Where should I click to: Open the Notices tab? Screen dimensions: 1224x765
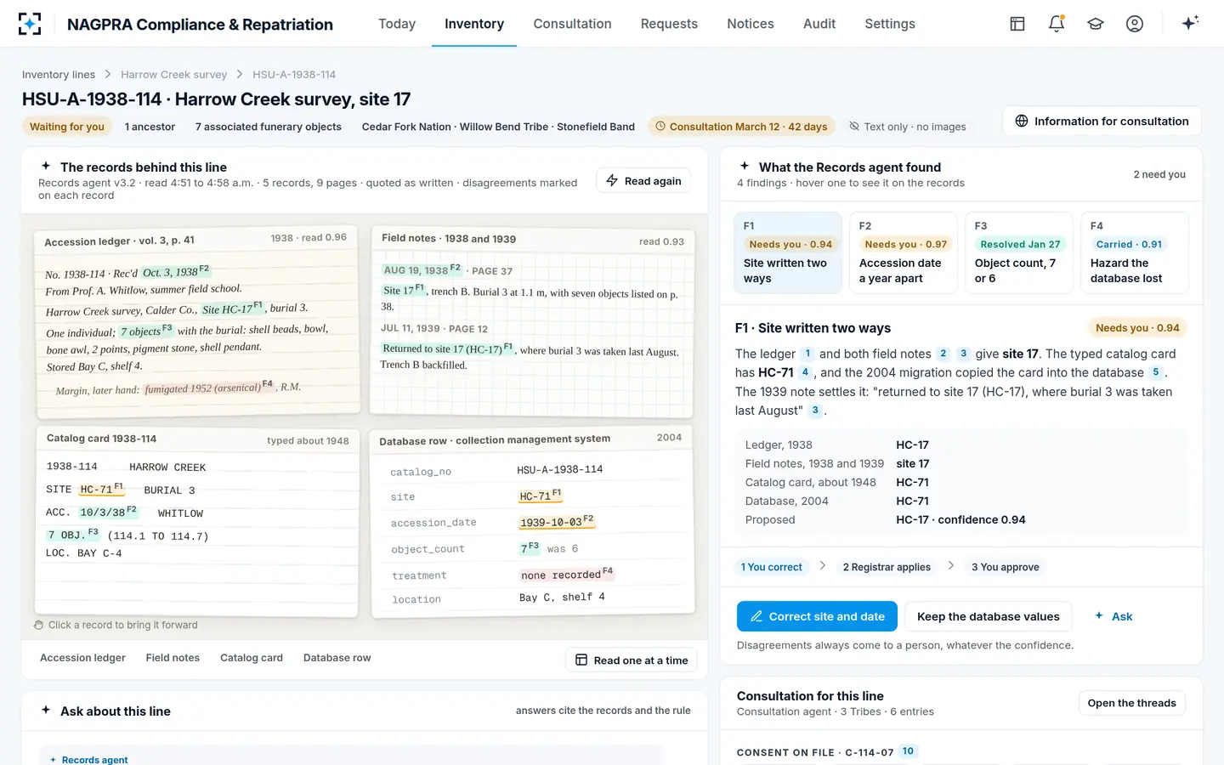[x=751, y=24]
